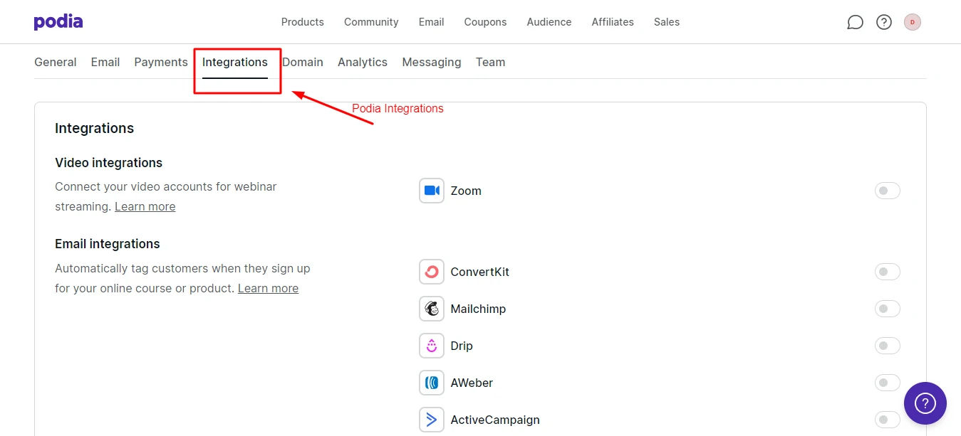The image size is (961, 436).
Task: Click Learn more under Email integrations
Action: 269,288
